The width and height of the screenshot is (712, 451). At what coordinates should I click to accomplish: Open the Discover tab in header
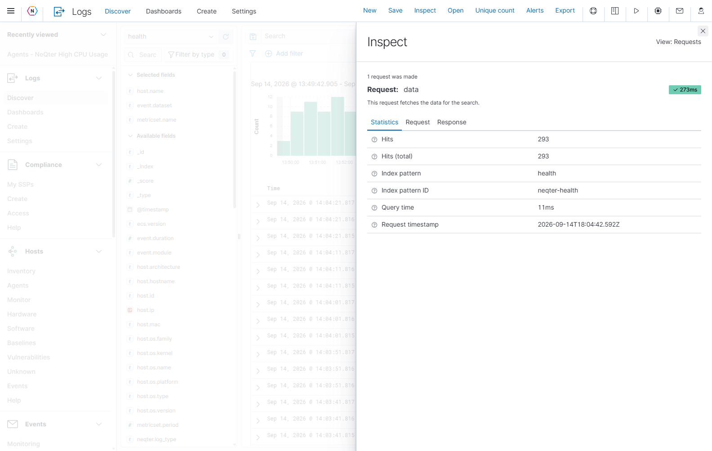[x=118, y=11]
